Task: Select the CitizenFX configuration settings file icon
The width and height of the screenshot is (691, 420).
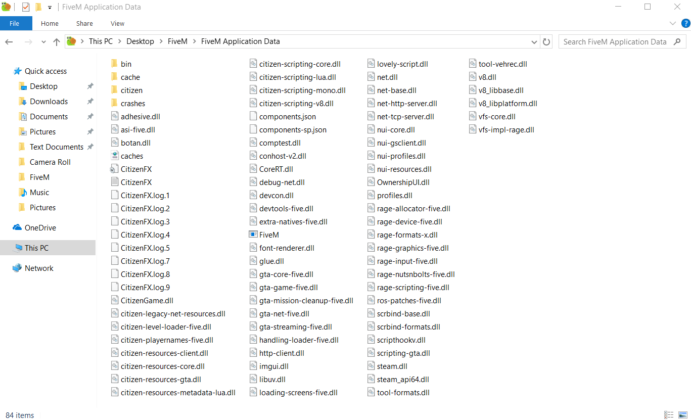Action: 114,169
